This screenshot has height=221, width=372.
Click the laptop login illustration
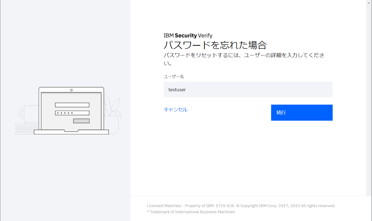click(69, 110)
